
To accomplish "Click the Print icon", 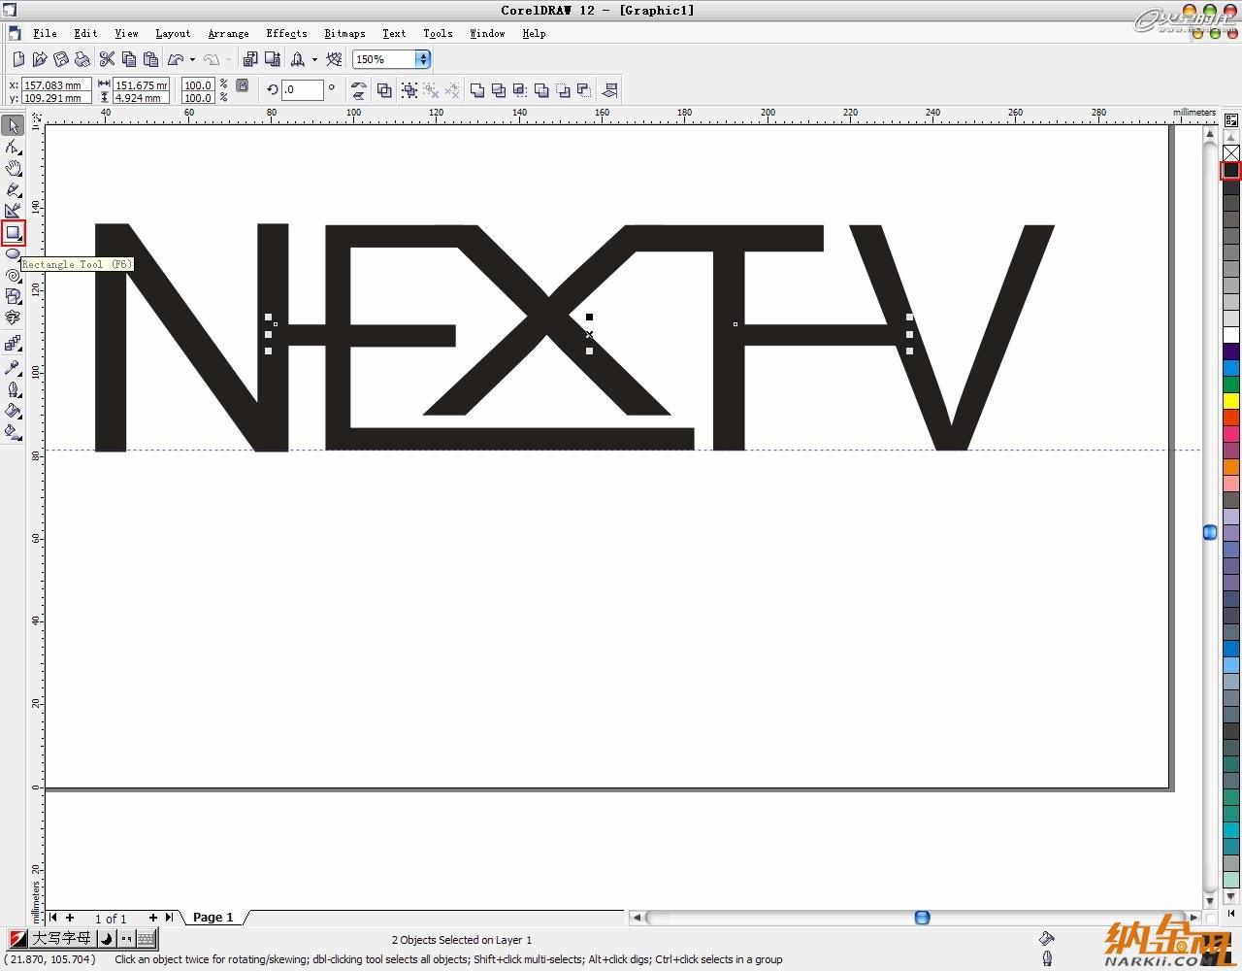I will pos(82,59).
